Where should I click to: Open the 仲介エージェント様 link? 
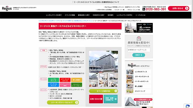point(133,10)
